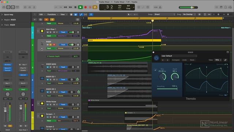Image resolution: width=234 pixels, height=132 pixels.
Task: Mute the RISER track
Action: coord(48,45)
